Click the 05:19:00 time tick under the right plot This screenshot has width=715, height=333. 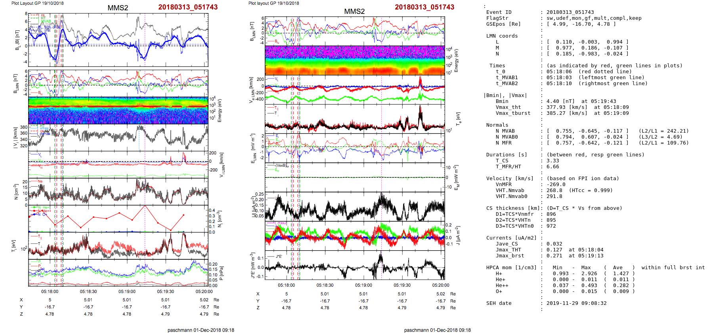(363, 285)
